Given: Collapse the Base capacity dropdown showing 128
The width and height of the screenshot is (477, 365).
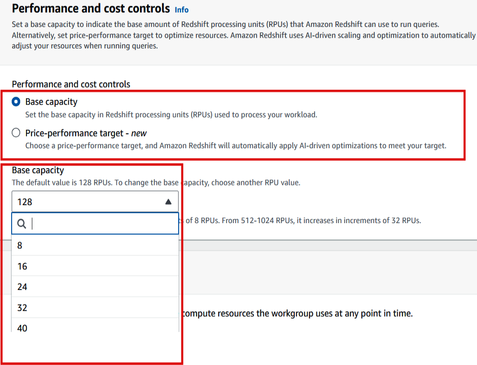Looking at the screenshot, I should tap(95, 202).
